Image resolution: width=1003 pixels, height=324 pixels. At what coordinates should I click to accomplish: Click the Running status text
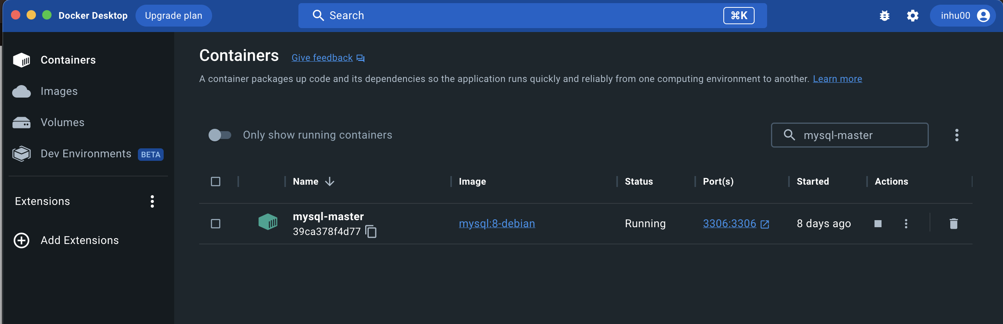645,224
